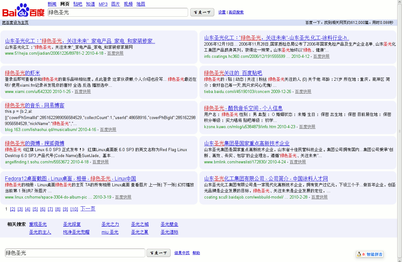The image size is (402, 262).
Task: Focus the bottom search input field
Action: (x=75, y=253)
